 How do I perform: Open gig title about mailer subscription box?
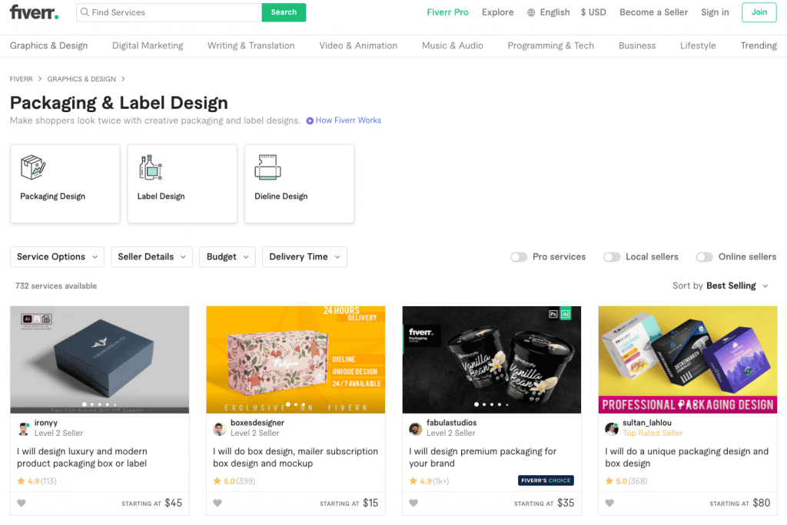point(296,457)
